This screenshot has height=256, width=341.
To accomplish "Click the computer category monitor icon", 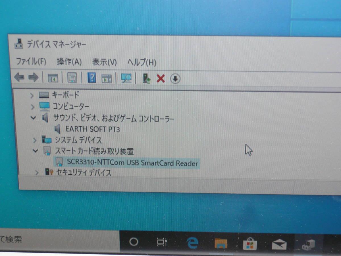I will pos(44,106).
